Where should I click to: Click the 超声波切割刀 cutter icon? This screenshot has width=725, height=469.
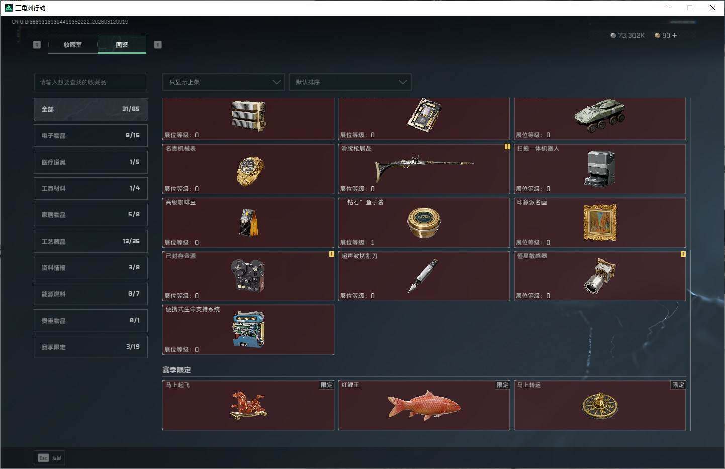pos(423,276)
